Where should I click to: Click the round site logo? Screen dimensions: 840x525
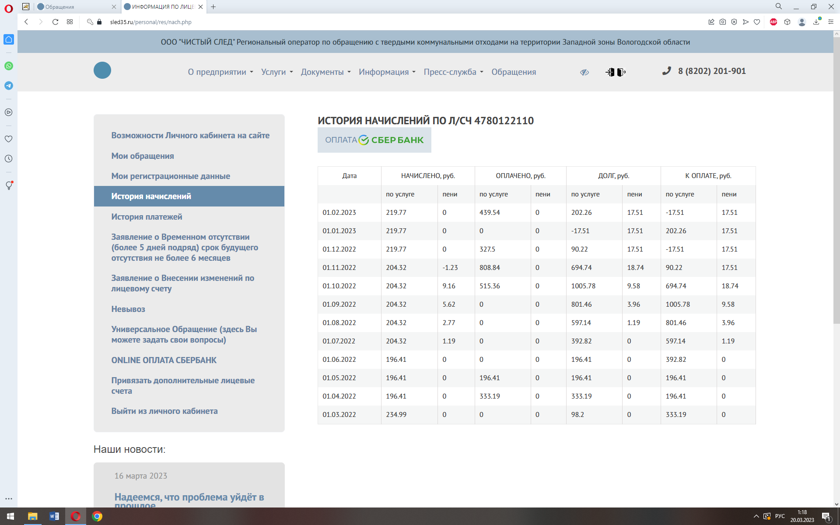pyautogui.click(x=102, y=70)
